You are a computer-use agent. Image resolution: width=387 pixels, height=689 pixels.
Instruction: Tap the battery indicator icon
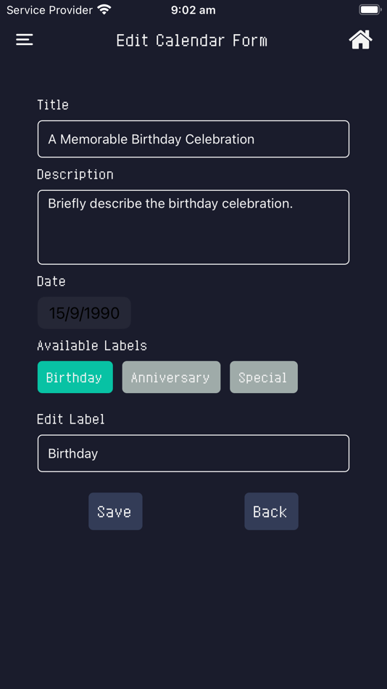click(x=370, y=9)
